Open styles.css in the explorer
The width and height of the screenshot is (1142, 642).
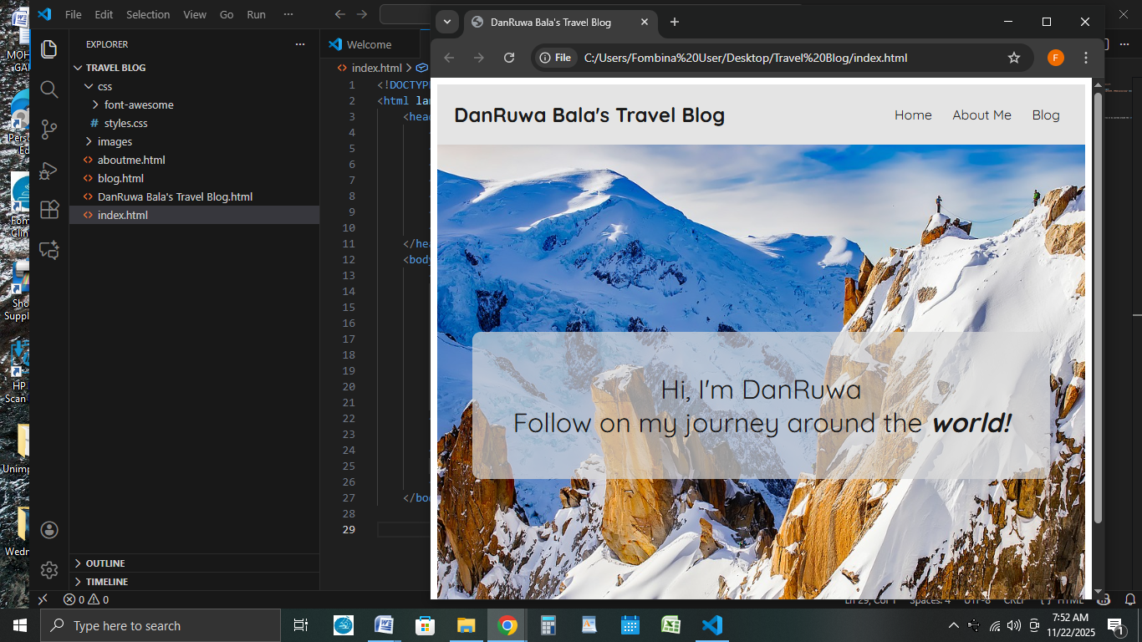click(x=194, y=123)
